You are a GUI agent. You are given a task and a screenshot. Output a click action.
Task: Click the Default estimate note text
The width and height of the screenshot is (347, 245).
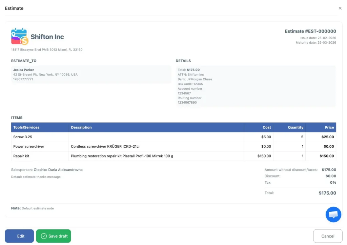point(38,208)
